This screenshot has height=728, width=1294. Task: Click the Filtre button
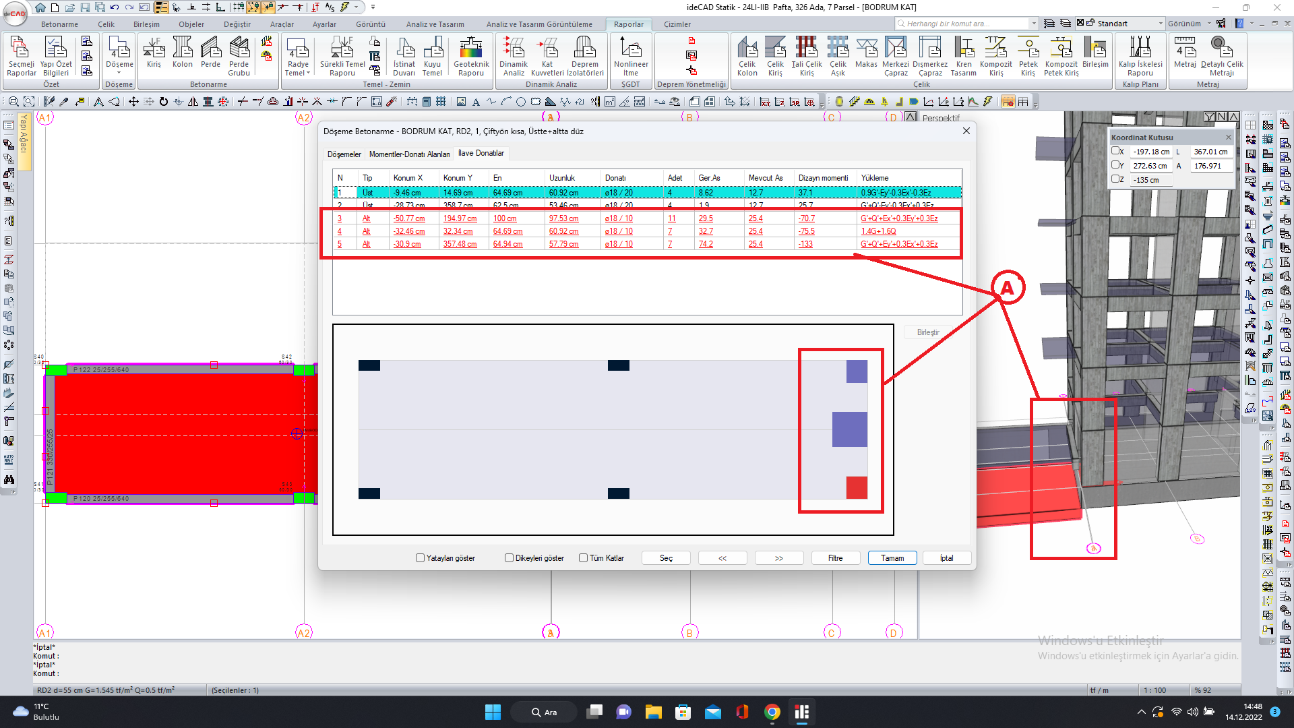click(x=836, y=558)
